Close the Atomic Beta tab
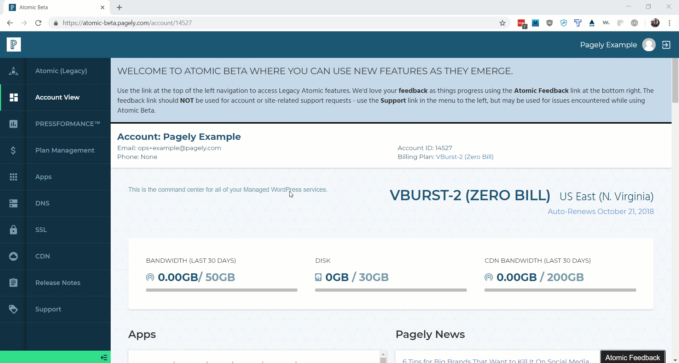This screenshot has height=363, width=679. pyautogui.click(x=103, y=7)
